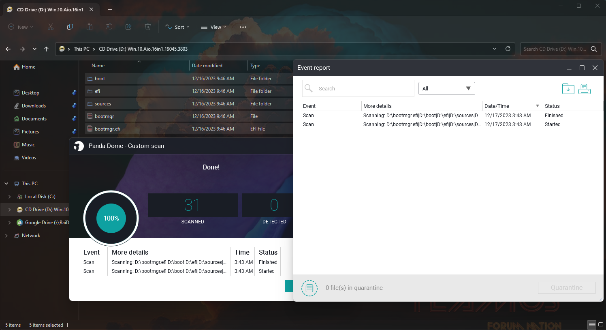Go up one folder level

coord(47,49)
